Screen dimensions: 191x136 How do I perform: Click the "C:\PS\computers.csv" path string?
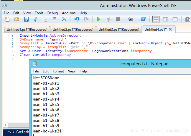pyautogui.click(x=104, y=43)
